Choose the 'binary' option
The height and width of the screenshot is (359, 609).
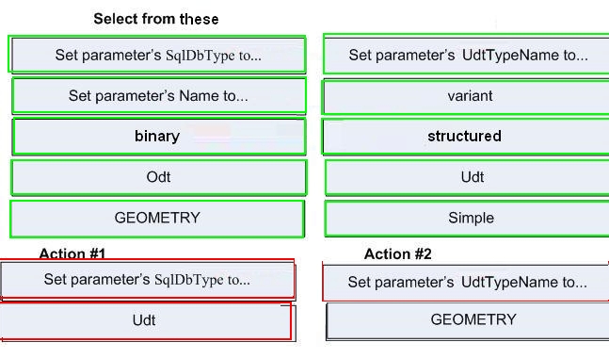click(159, 136)
